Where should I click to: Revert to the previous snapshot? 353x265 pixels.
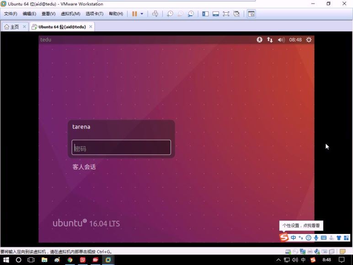(180, 14)
